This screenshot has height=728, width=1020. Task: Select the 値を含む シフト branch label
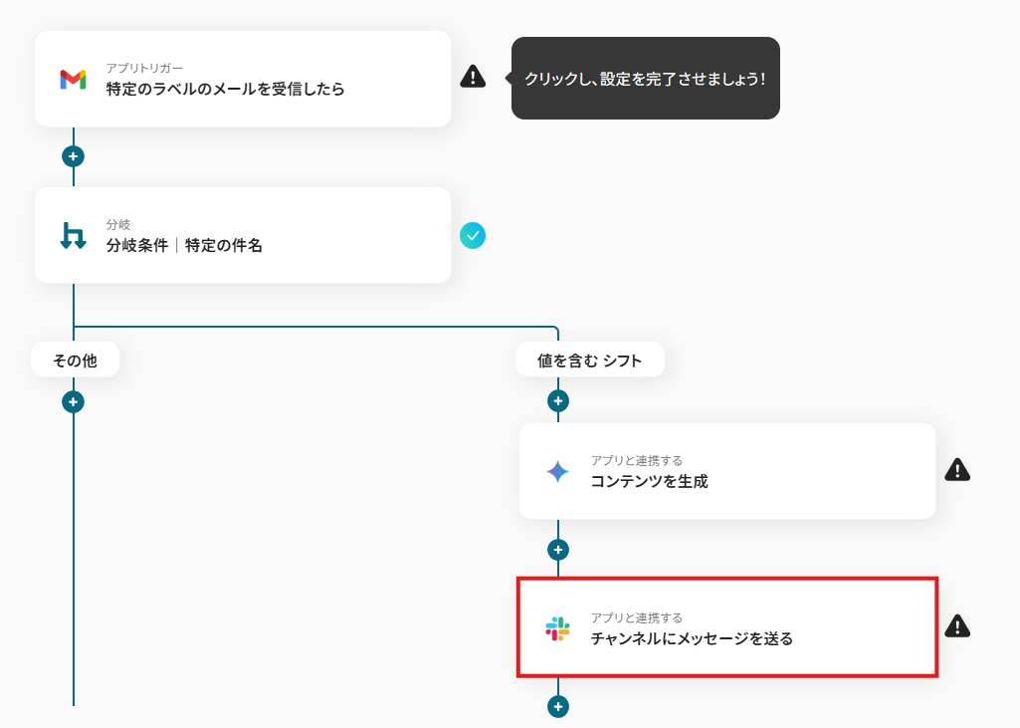[x=590, y=360]
